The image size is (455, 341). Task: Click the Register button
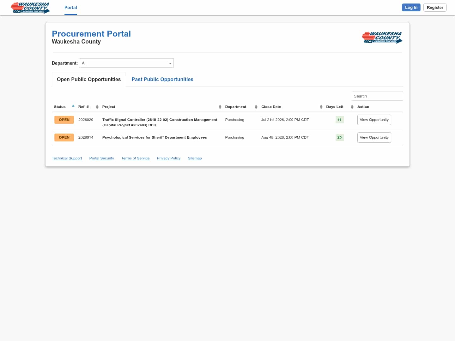435,8
